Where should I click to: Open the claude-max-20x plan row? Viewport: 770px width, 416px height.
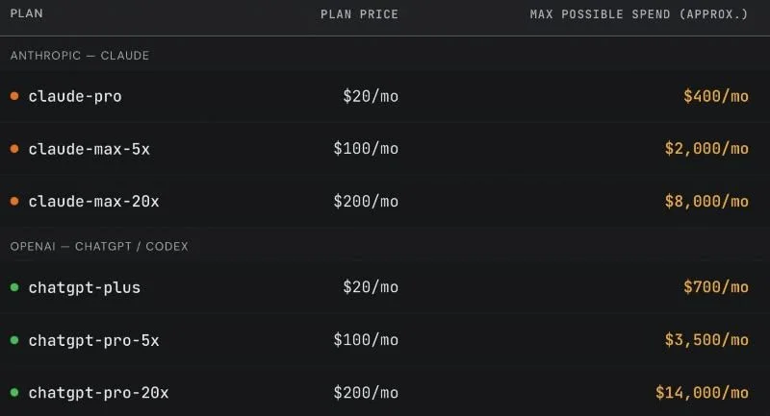pyautogui.click(x=385, y=201)
